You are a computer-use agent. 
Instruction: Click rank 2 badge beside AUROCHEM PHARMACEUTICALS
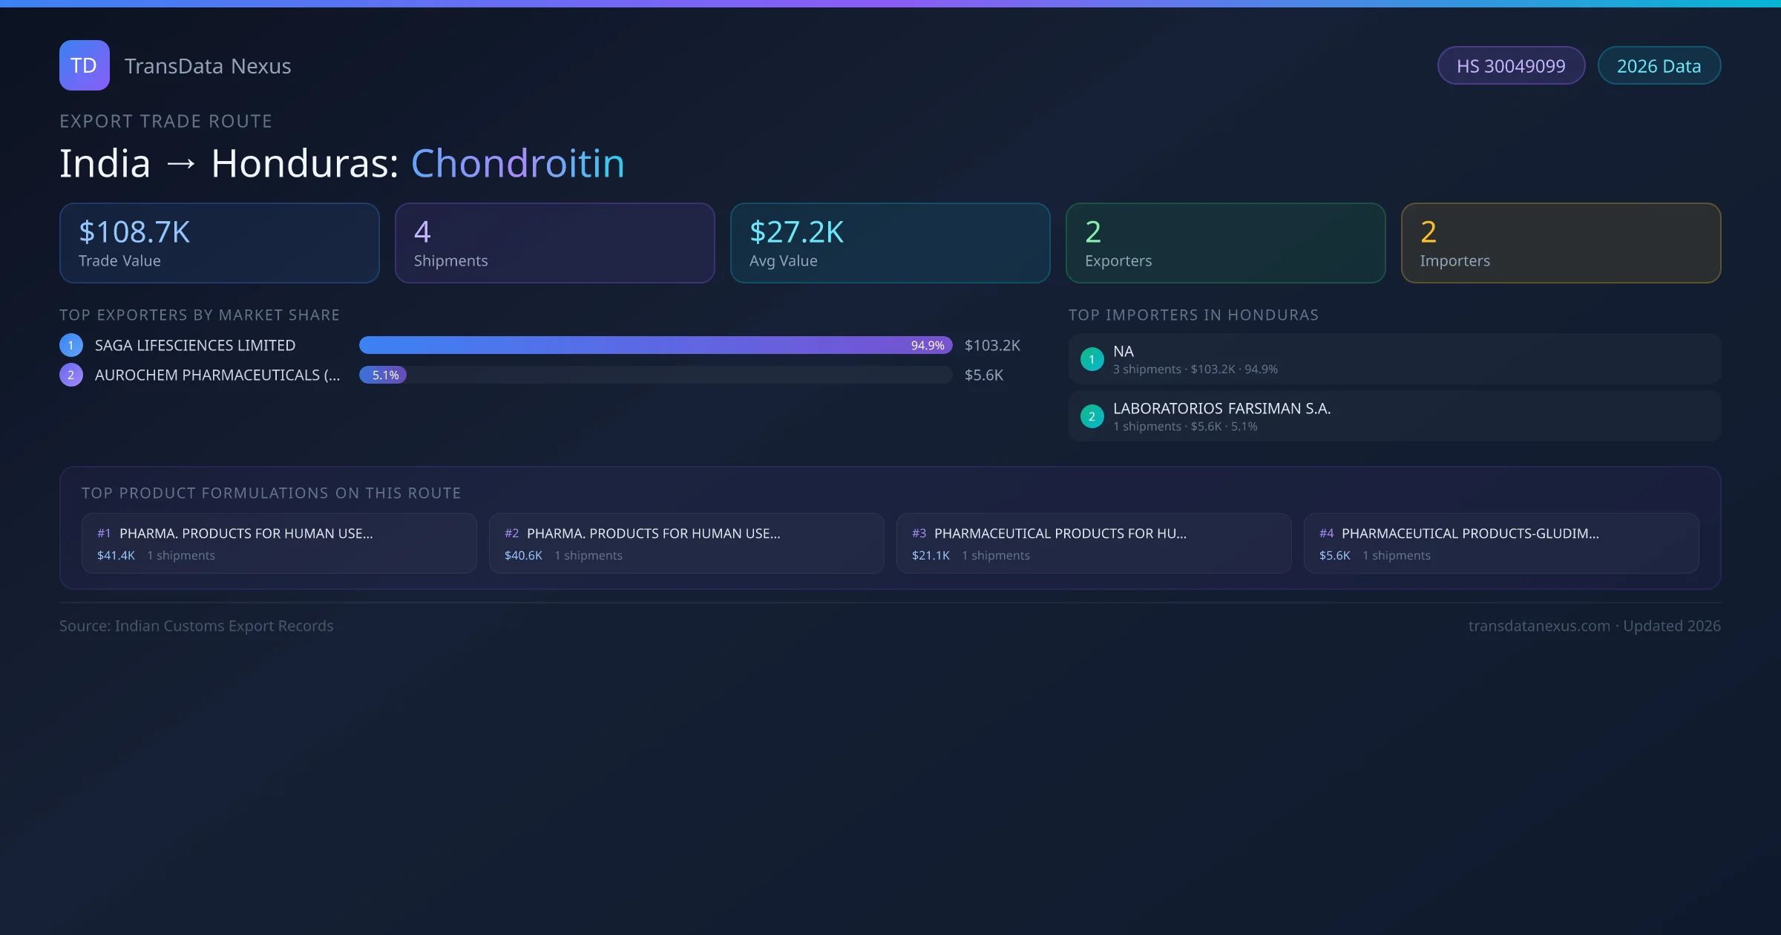[x=71, y=375]
